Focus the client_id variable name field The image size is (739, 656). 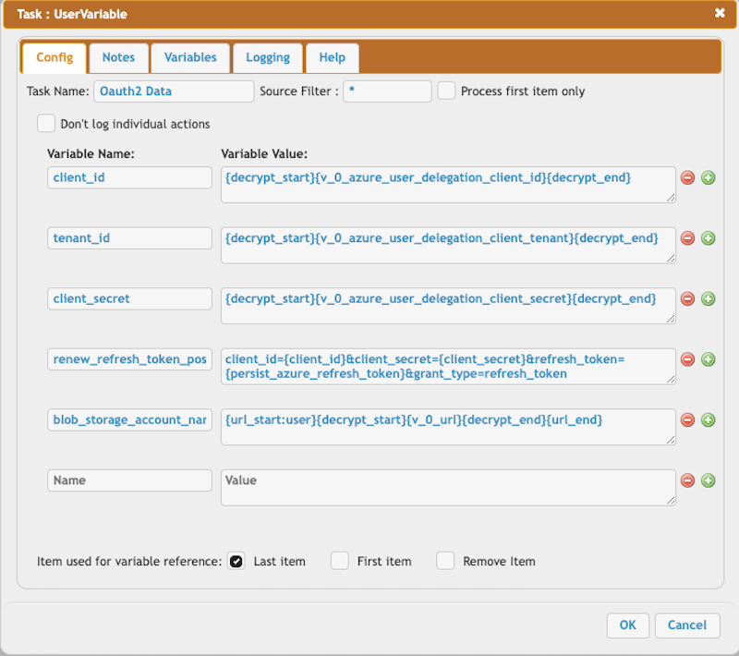[x=129, y=177]
